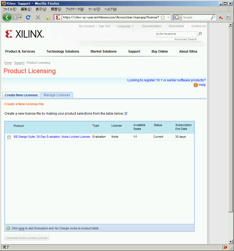Open the ヘルプ(H) menu
Viewport: 234px width, 251px height.
[x=111, y=9]
